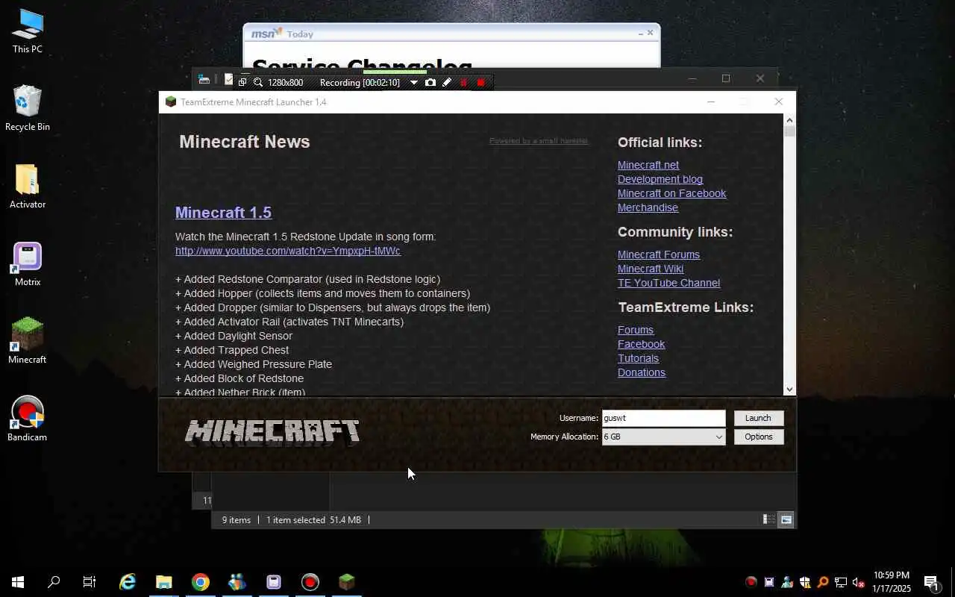Open TeamExtreme Facebook link
The width and height of the screenshot is (955, 597).
641,344
